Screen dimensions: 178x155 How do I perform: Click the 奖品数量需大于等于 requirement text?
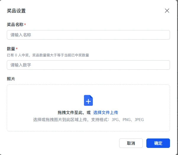click(61, 55)
